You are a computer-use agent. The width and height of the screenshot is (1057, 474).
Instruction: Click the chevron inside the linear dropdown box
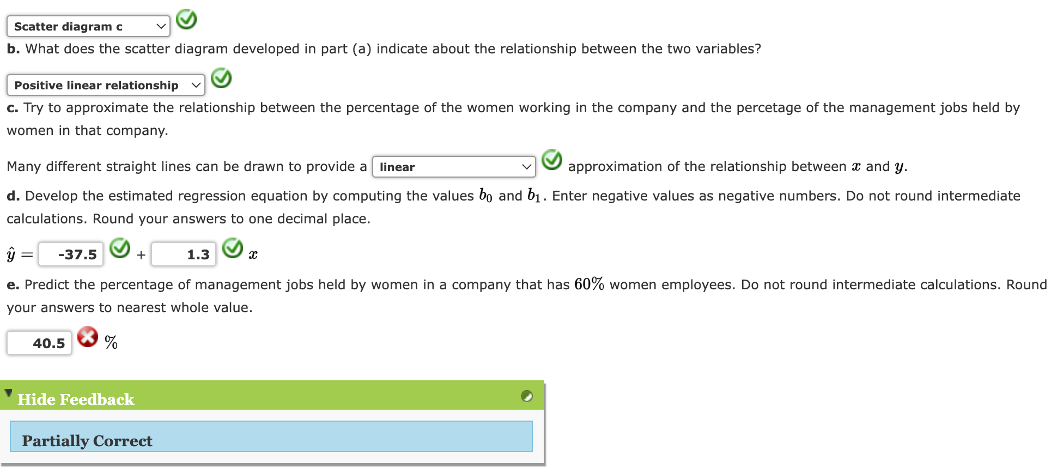coord(526,167)
